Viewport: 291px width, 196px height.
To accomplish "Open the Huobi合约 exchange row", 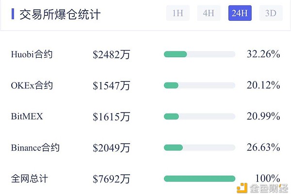I will 145,54.
